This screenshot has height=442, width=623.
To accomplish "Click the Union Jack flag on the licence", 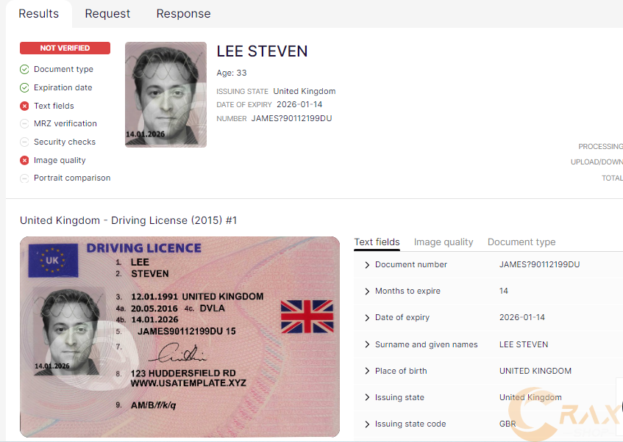I will coord(307,317).
